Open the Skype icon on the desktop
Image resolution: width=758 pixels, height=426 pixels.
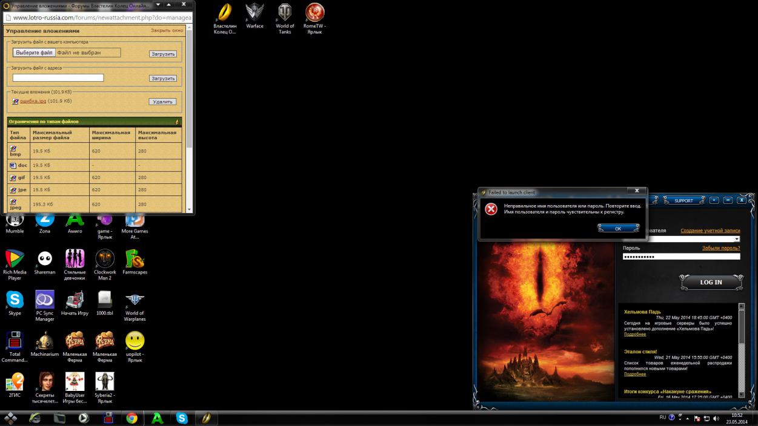tap(15, 303)
